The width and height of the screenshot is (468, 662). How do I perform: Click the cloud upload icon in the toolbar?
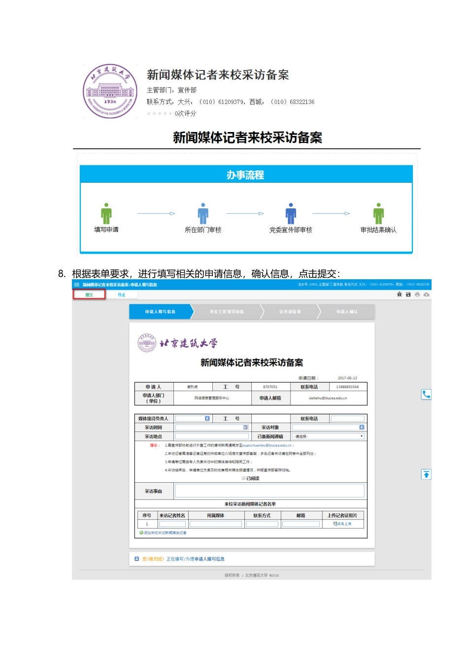tap(427, 295)
